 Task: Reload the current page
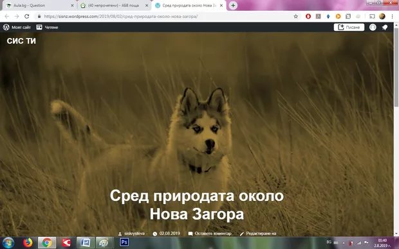pos(27,16)
